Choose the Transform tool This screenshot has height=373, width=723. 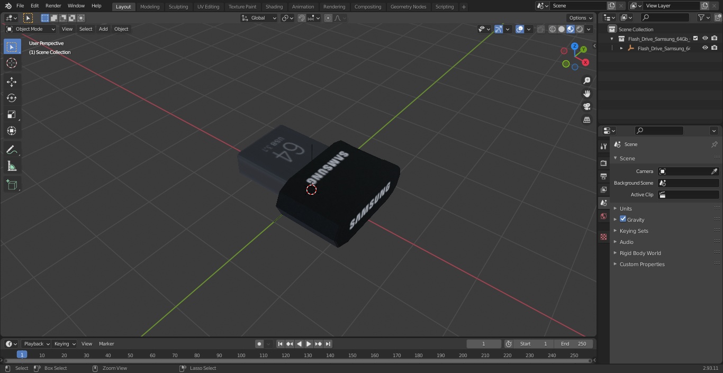(12, 131)
